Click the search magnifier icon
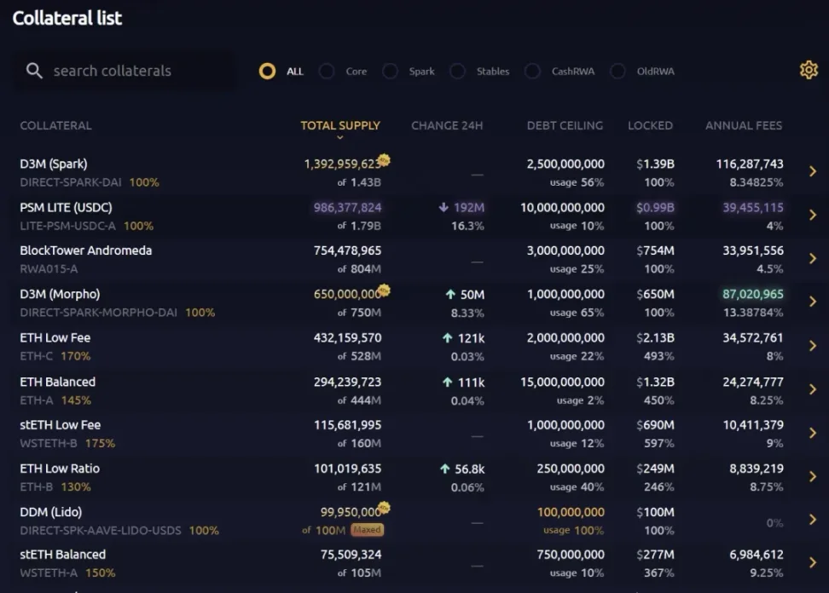Screen dimensions: 829x593 [34, 71]
